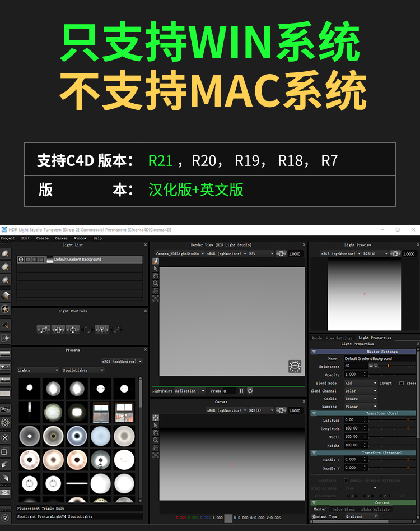Toggle the Invert checkbox

[x=402, y=383]
